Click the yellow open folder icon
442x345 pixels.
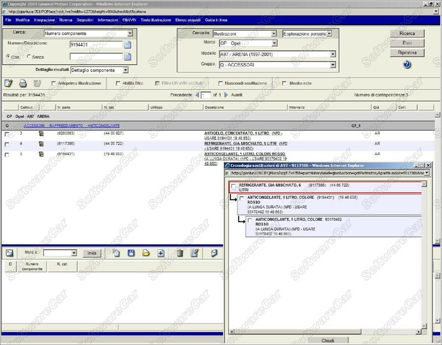coord(146,253)
